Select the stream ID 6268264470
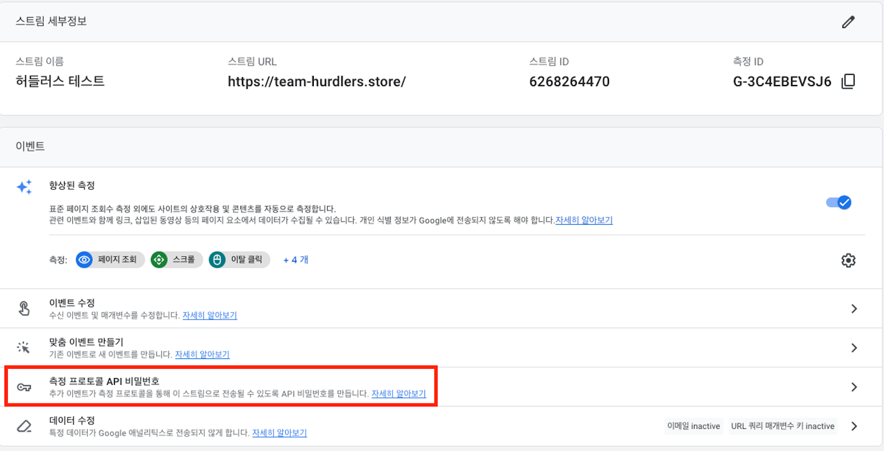The height and width of the screenshot is (451, 884). [569, 82]
